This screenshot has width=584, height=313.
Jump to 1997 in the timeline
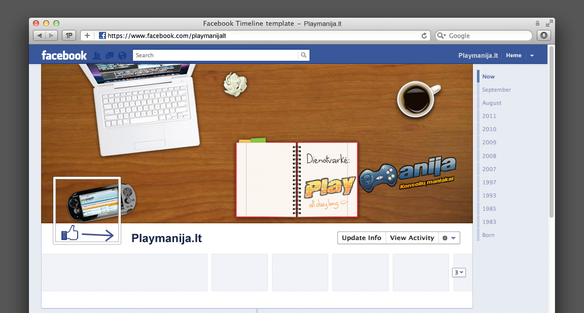click(x=489, y=182)
